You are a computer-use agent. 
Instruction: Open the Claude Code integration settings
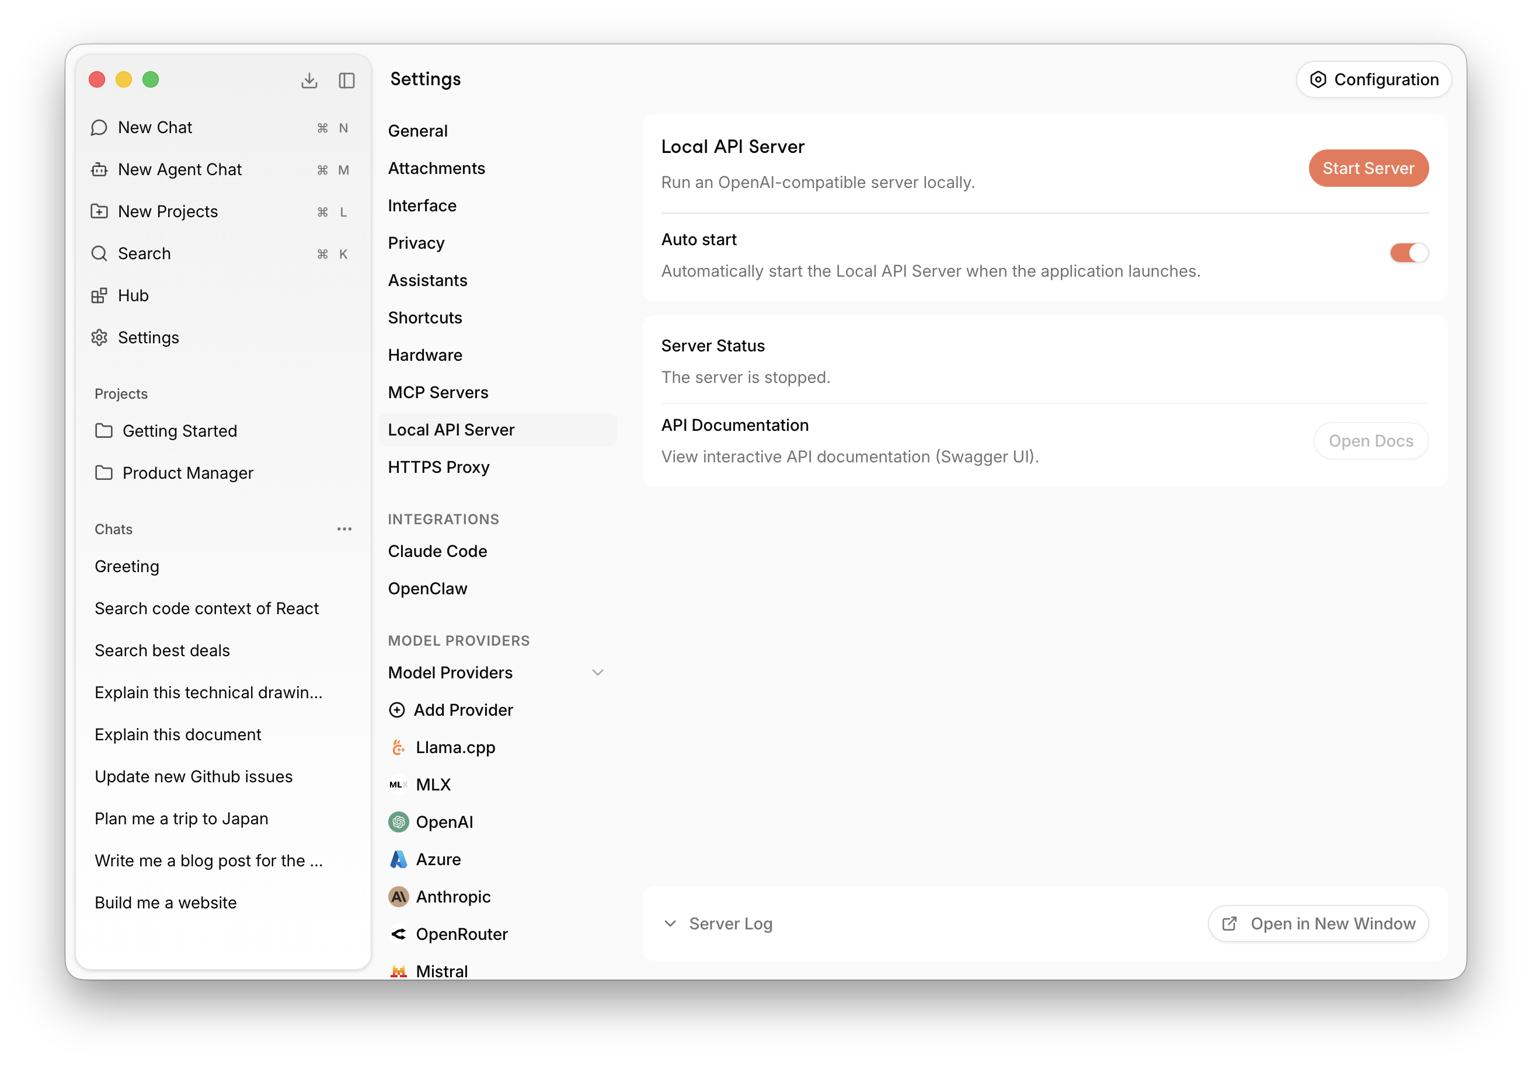click(x=437, y=551)
